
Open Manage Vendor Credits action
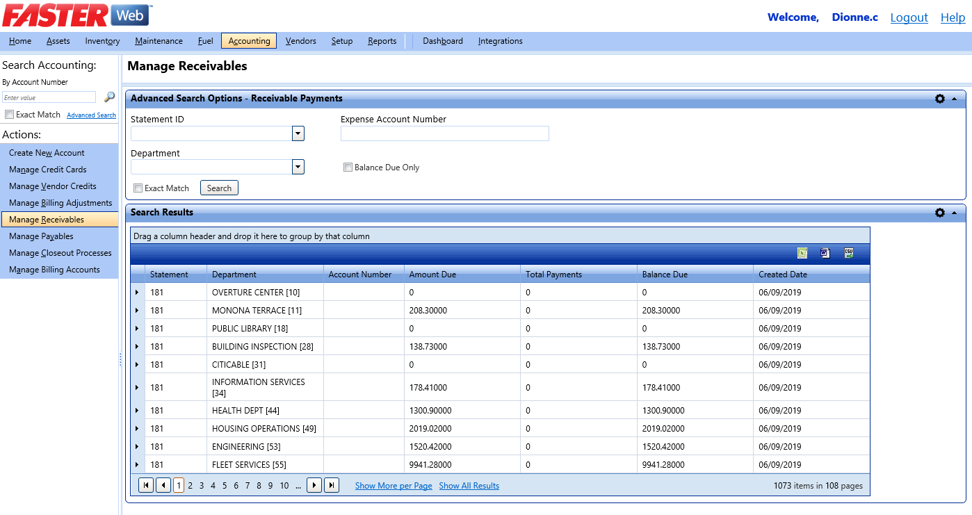point(60,186)
